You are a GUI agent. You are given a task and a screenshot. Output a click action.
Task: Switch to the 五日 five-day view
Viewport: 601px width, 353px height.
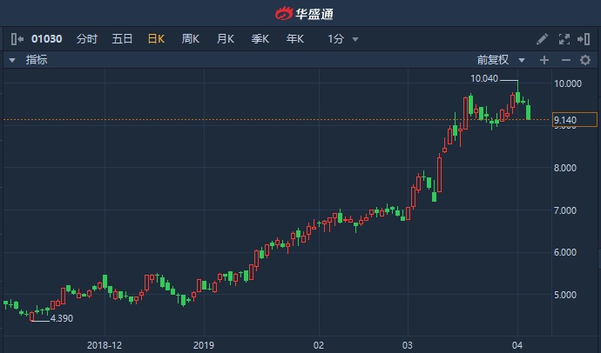click(122, 39)
